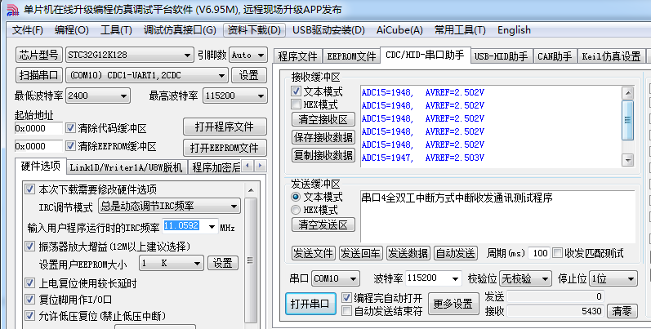Image resolution: width=651 pixels, height=329 pixels.
Task: Click the EEPROM start address 0x0000 field
Action: pos(38,146)
